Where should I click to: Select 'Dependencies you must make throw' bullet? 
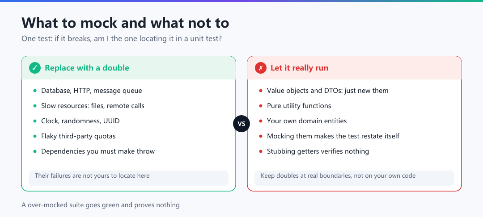(98, 151)
